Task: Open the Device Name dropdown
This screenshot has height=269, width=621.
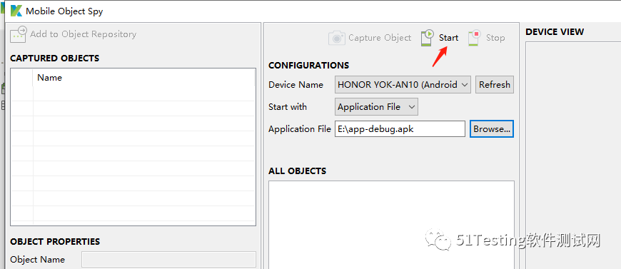Action: [403, 84]
